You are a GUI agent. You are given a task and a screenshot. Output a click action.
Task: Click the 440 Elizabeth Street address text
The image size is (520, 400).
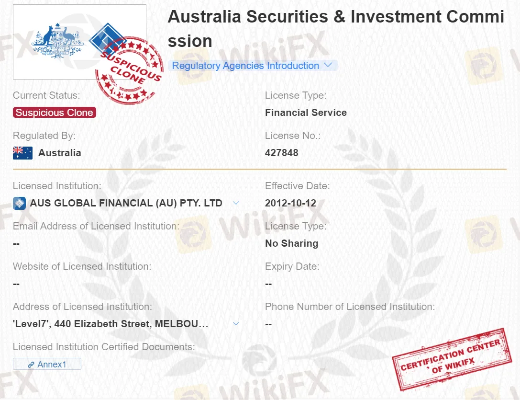[111, 324]
